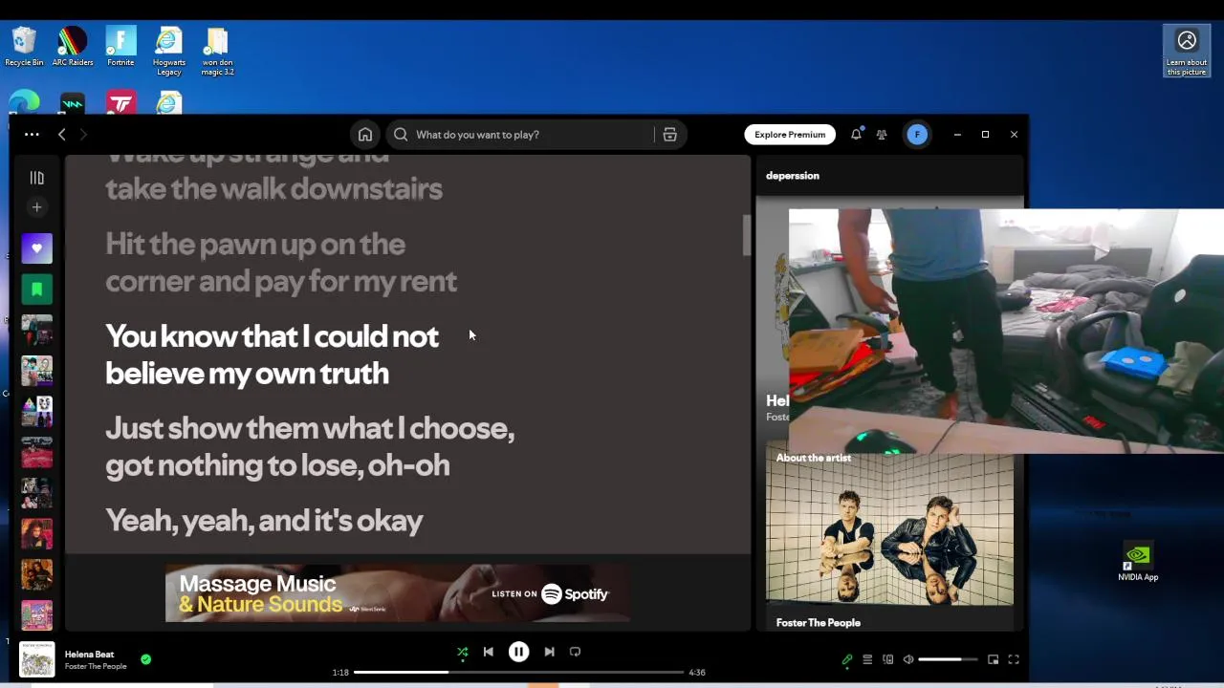Toggle repeat mode
Viewport: 1224px width, 688px height.
[575, 652]
